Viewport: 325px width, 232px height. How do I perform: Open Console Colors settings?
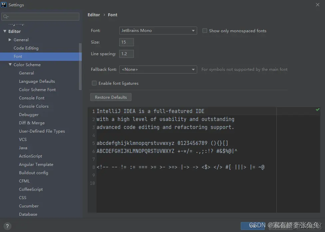(x=34, y=106)
